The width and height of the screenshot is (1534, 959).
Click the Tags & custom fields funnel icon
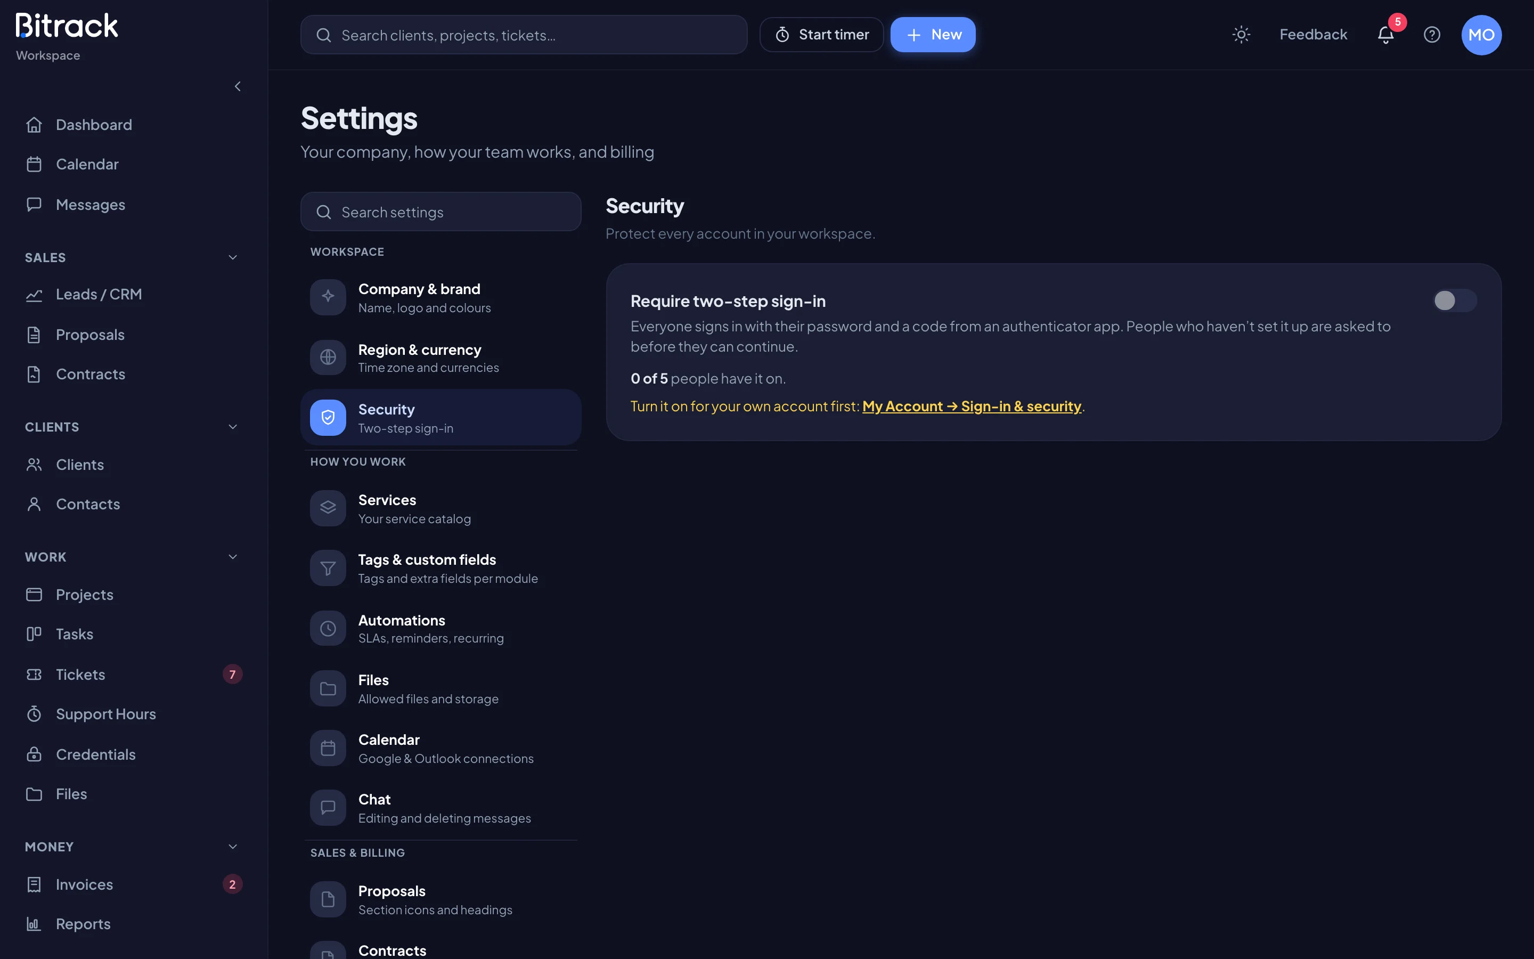(x=328, y=567)
